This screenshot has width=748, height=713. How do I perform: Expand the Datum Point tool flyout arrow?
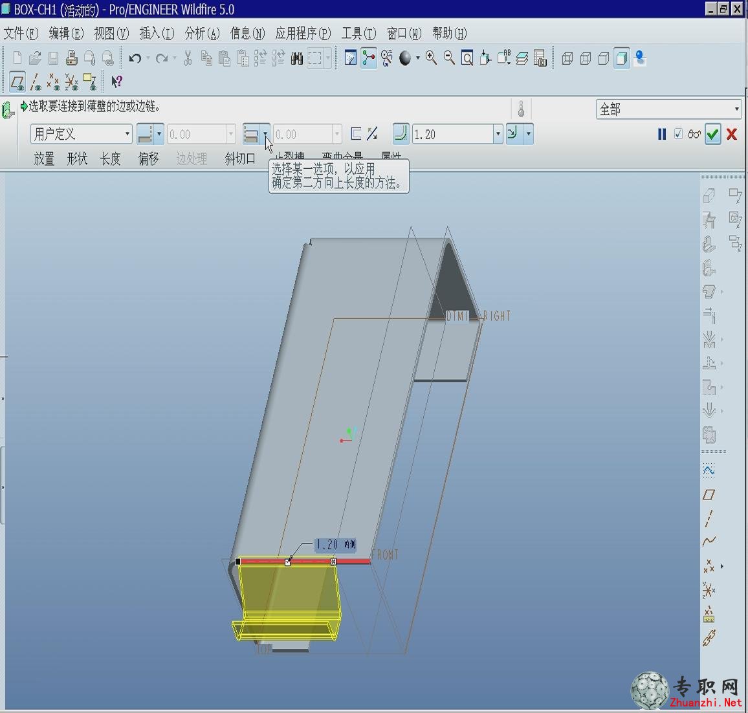(x=722, y=567)
